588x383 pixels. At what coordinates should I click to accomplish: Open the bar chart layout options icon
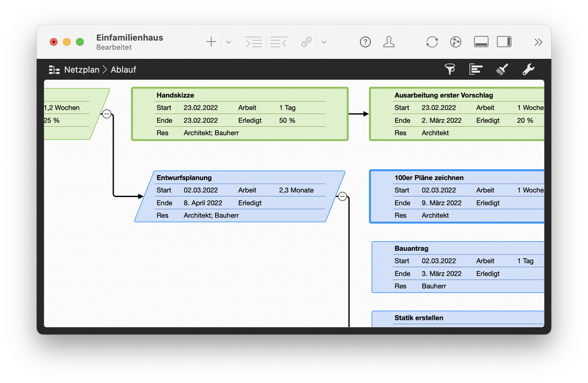(475, 69)
